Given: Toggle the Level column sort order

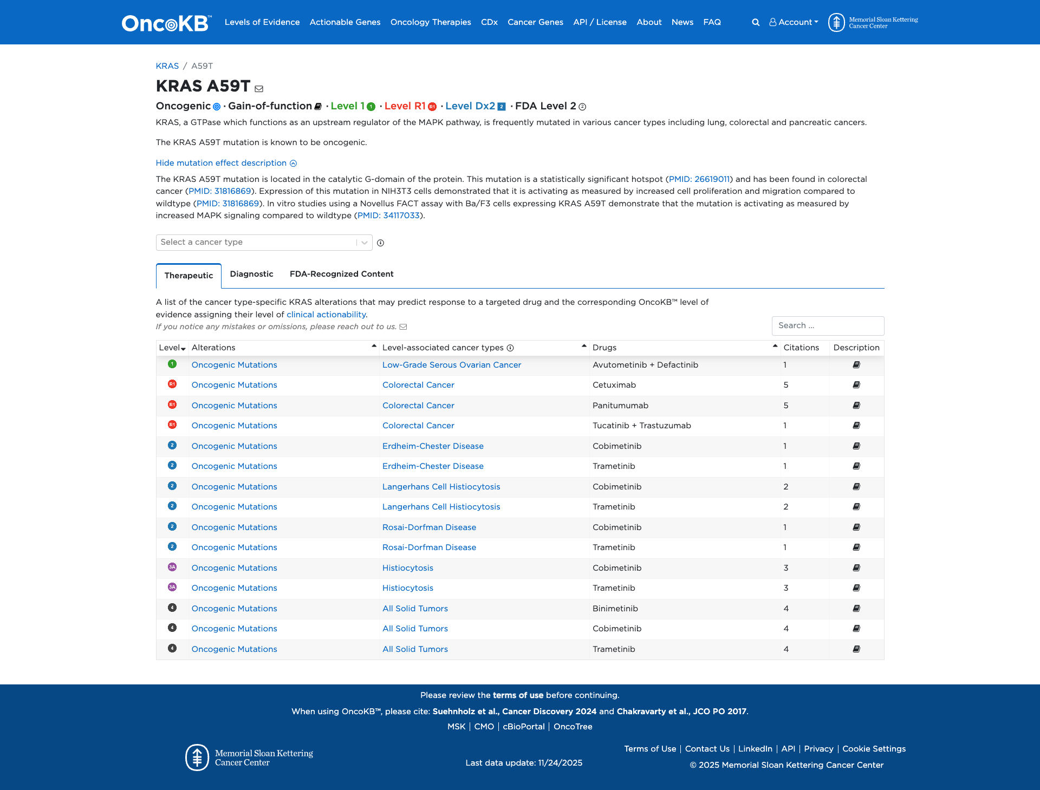Looking at the screenshot, I should pyautogui.click(x=183, y=349).
